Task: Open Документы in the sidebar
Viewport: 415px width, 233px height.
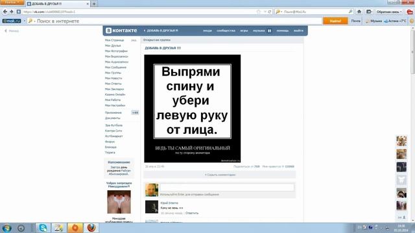Action: click(112, 118)
